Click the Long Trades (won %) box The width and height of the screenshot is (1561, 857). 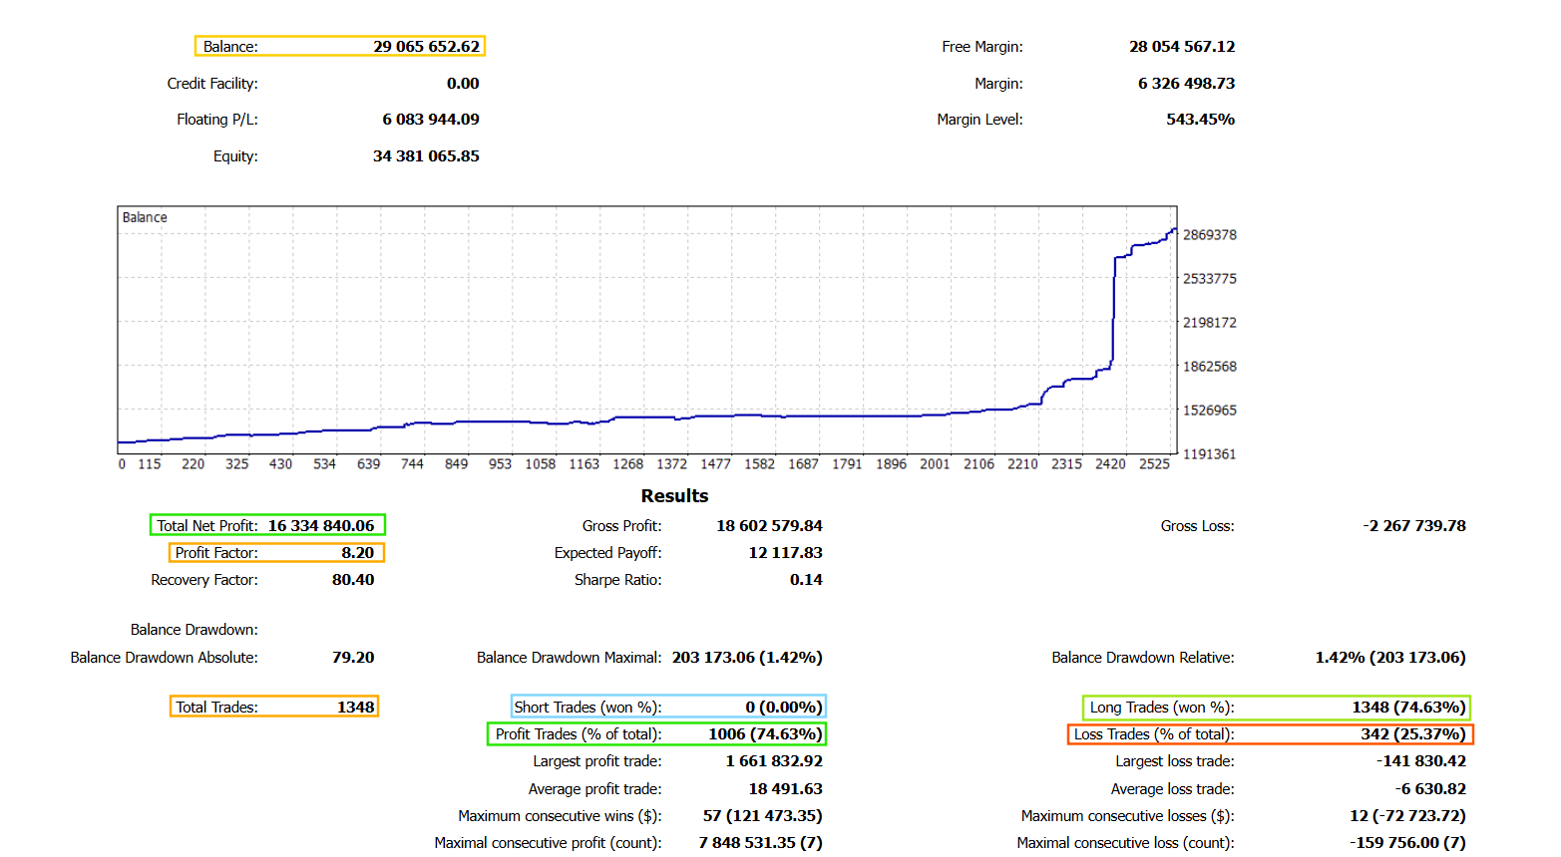point(1276,708)
